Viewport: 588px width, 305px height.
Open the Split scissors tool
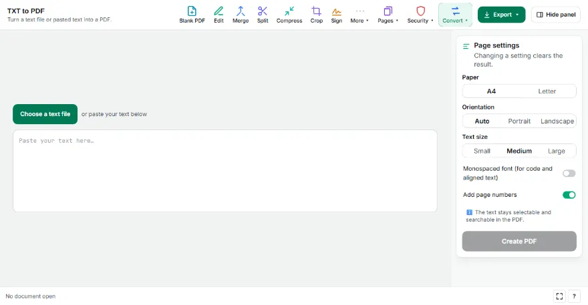(x=263, y=15)
